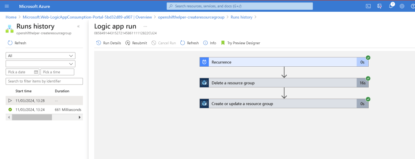The image size is (415, 159).
Task: Open the Directories and subscriptions filter icon
Action: pos(379,6)
